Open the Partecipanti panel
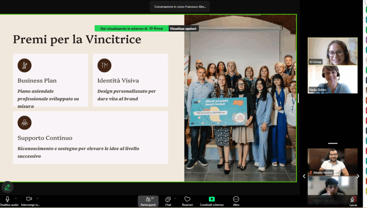The image size is (367, 208). [x=148, y=201]
